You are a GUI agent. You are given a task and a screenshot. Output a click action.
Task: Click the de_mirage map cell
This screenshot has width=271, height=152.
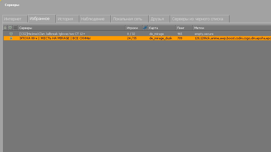tap(156, 34)
